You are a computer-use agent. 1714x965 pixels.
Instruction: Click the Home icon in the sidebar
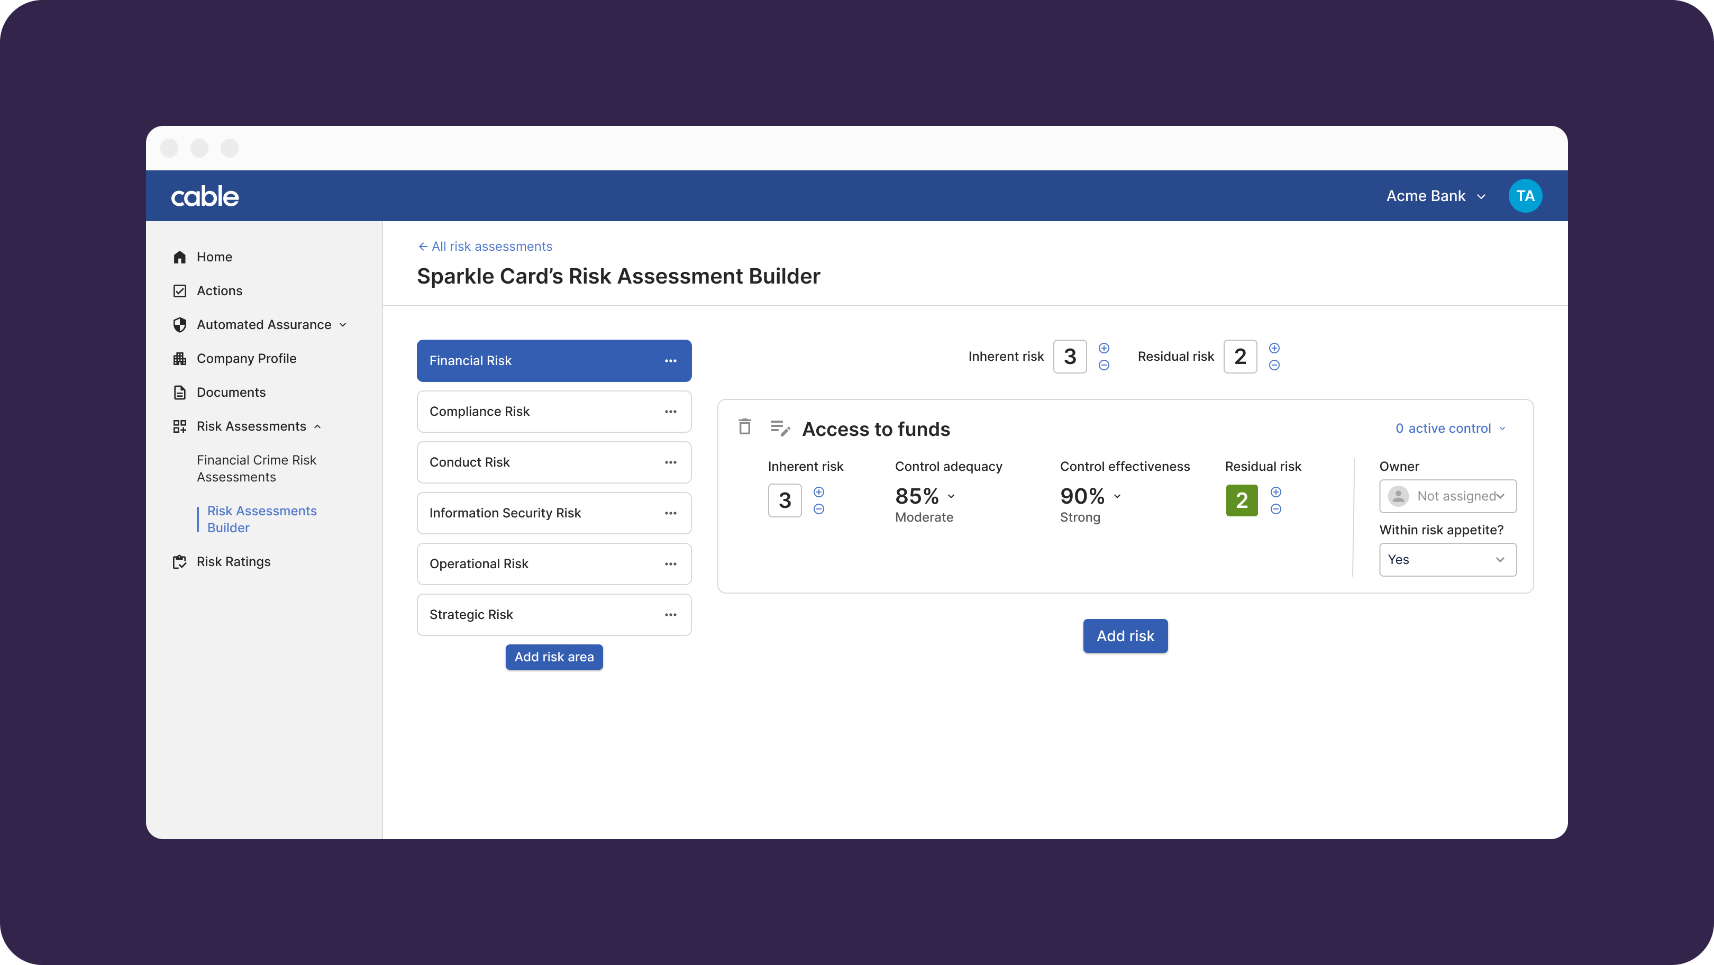point(180,257)
